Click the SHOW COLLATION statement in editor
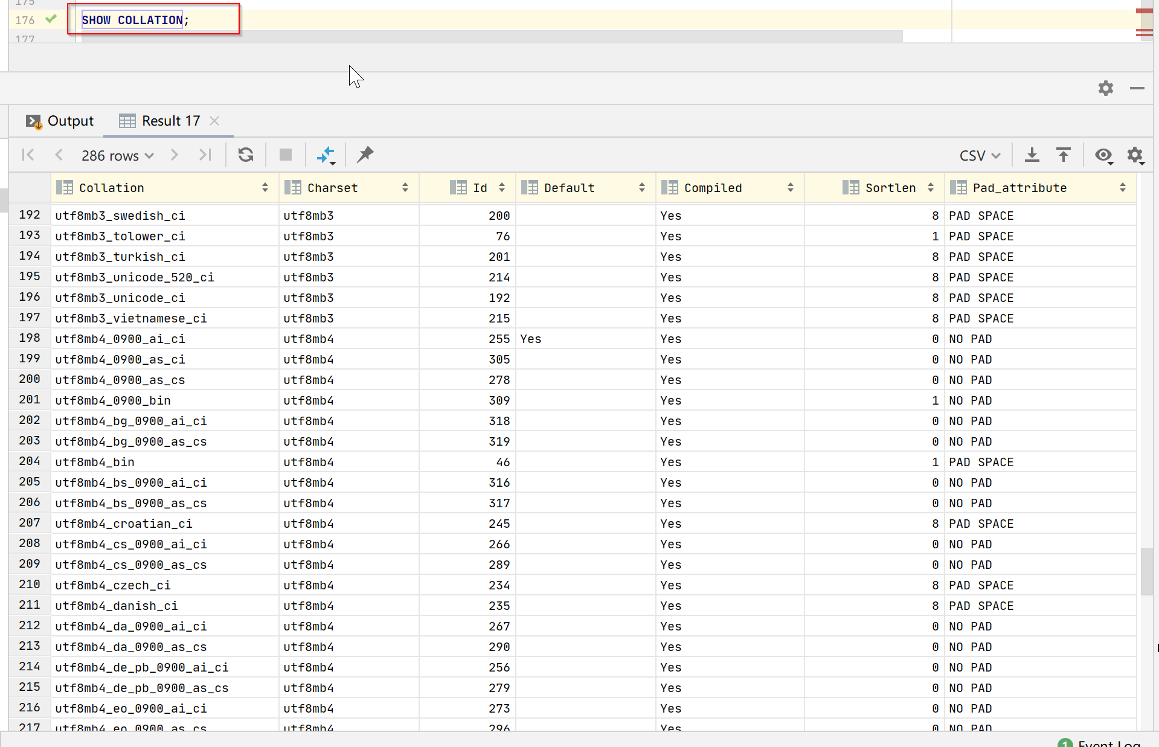Screen dimensions: 1159x747 click(x=135, y=20)
